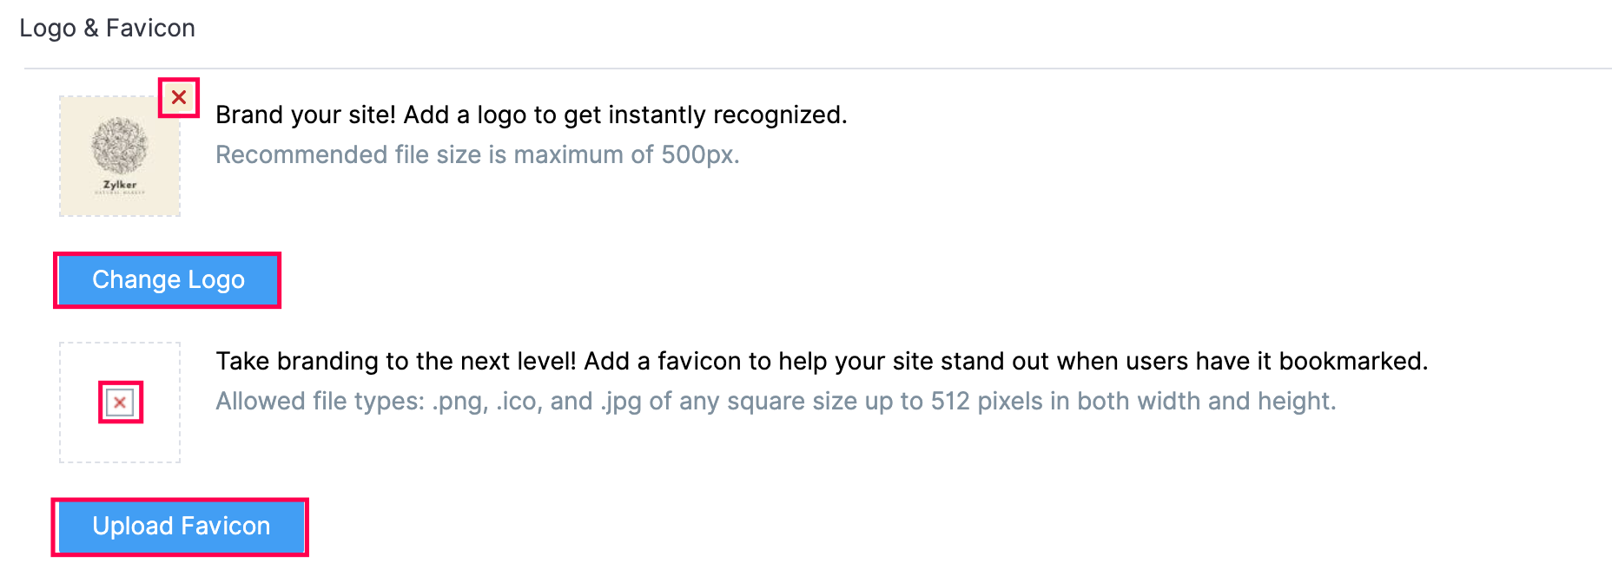Click the ".ico" file type in the hint
This screenshot has height=576, width=1612.
coord(519,401)
